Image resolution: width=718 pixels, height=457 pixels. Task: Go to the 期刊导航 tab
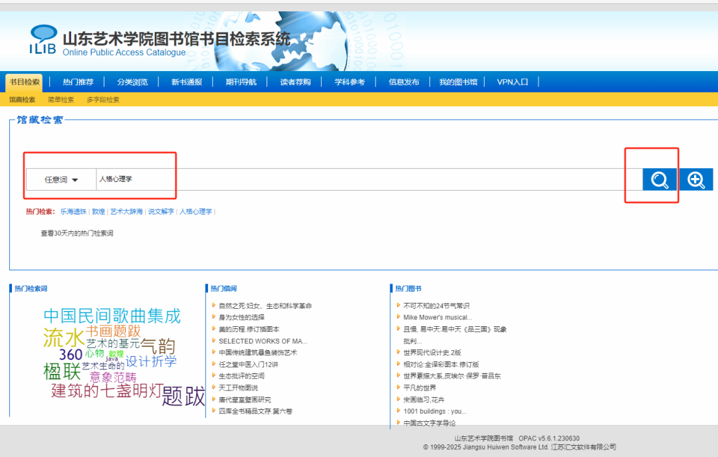pyautogui.click(x=241, y=82)
